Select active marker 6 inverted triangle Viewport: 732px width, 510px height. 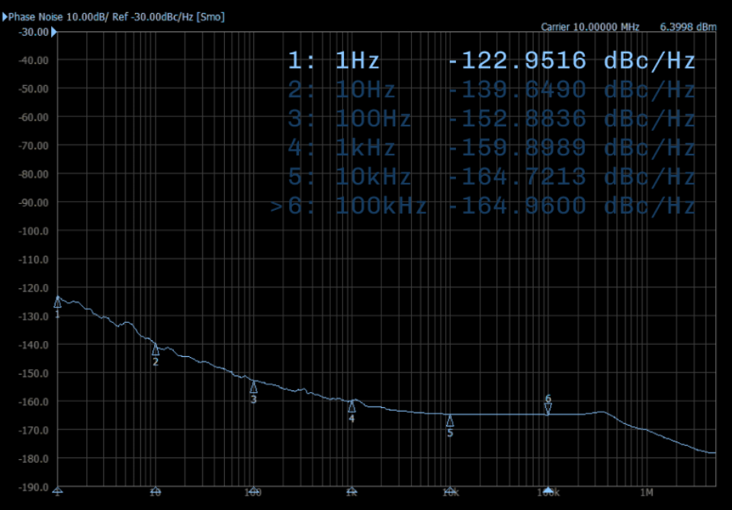[547, 410]
